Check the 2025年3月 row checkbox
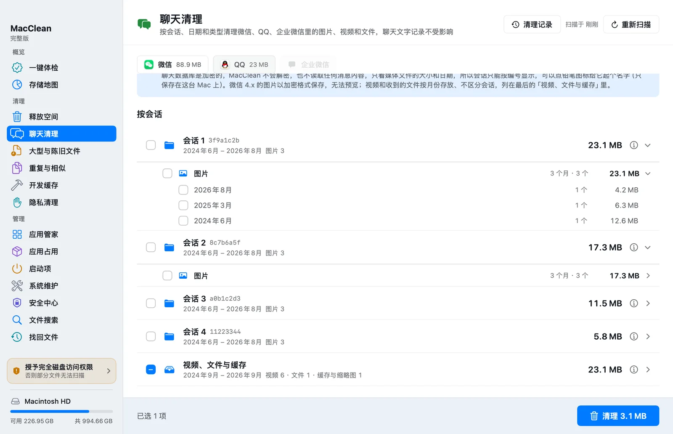The image size is (673, 434). tap(183, 205)
